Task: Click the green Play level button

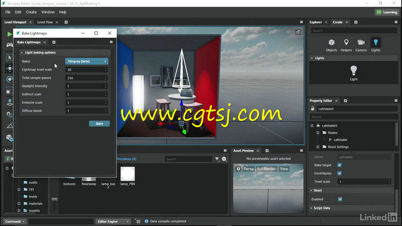Action: click(10, 34)
